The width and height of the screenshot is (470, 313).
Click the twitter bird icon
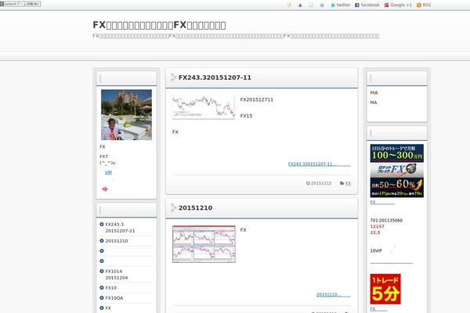pyautogui.click(x=333, y=5)
